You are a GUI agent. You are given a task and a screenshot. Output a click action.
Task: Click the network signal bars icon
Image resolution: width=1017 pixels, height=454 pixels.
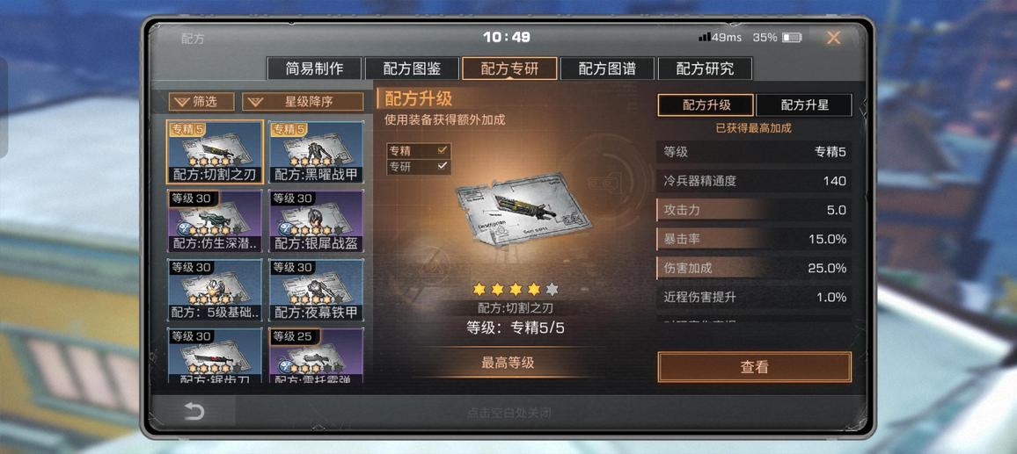point(705,37)
